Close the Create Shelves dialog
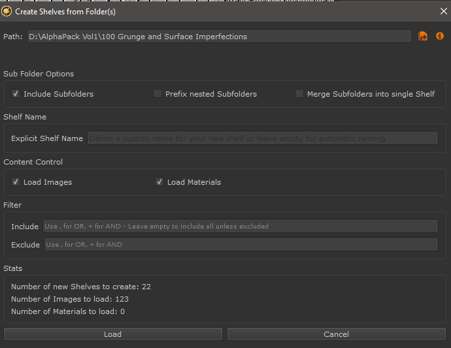 [443, 11]
